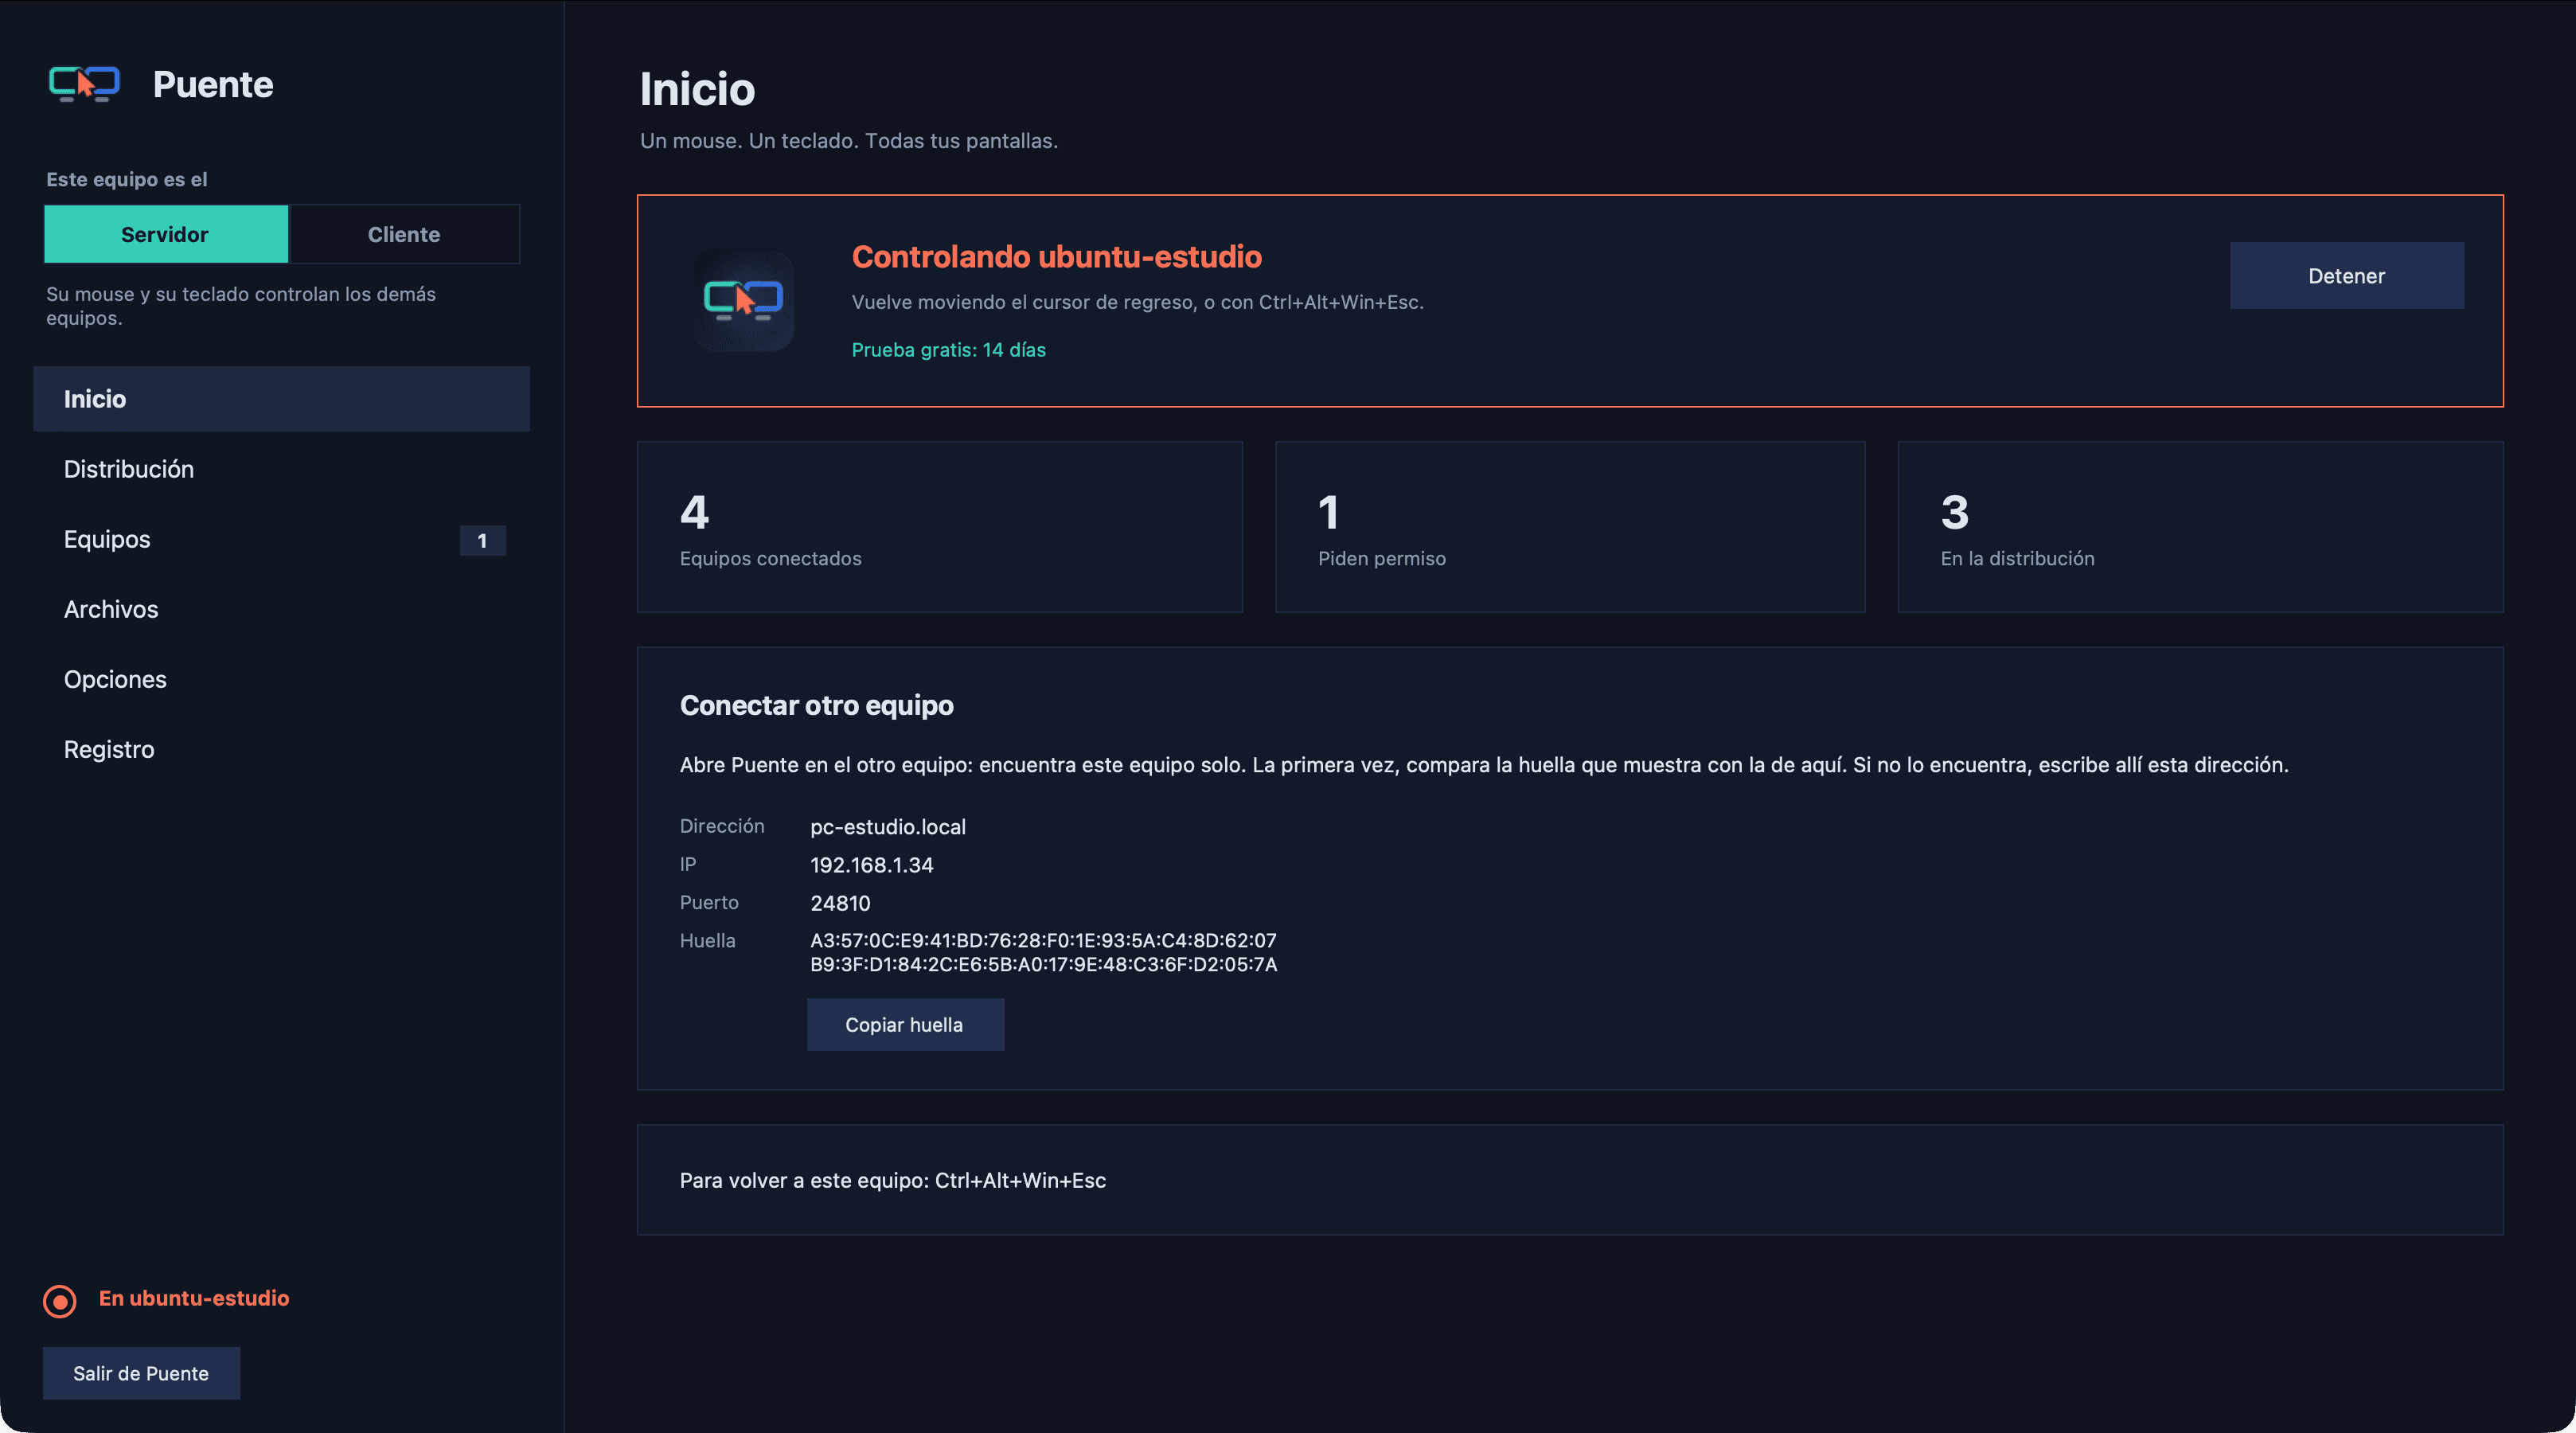Click the Inicio page heading
Screen dimensions: 2576x1433
(x=697, y=89)
